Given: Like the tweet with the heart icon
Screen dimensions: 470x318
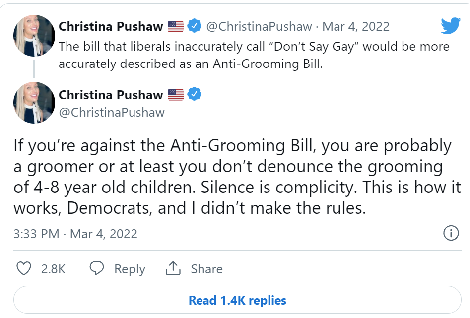Looking at the screenshot, I should tap(24, 268).
